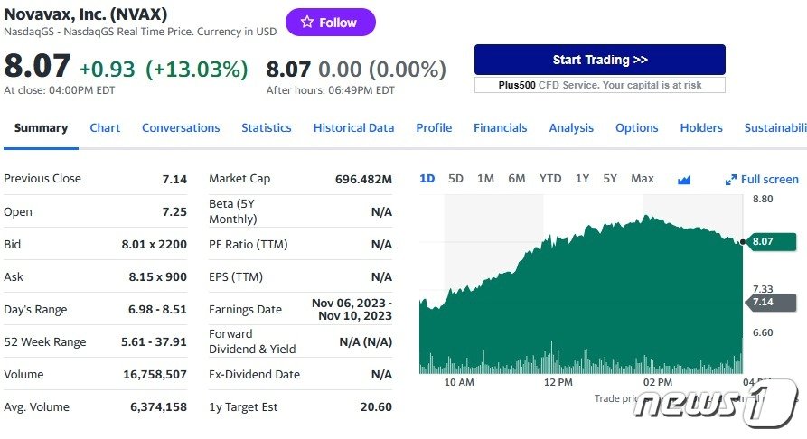Set chart range to 1M
Image resolution: width=807 pixels, height=439 pixels.
(x=485, y=179)
